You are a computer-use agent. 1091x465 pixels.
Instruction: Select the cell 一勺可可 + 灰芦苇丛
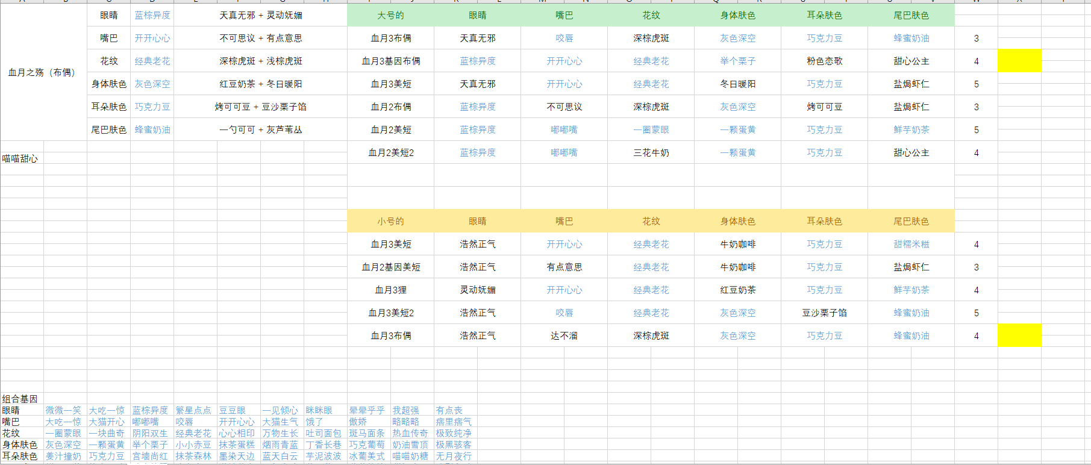pos(260,130)
